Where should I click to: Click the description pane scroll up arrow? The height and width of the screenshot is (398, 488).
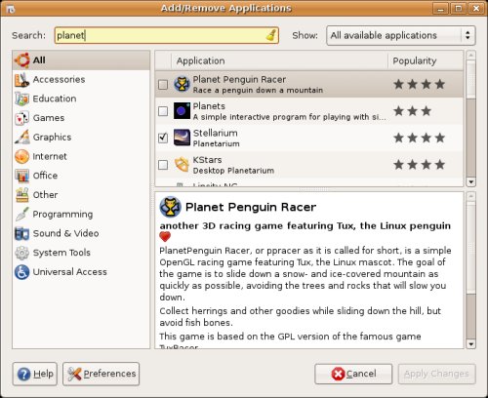coord(470,196)
